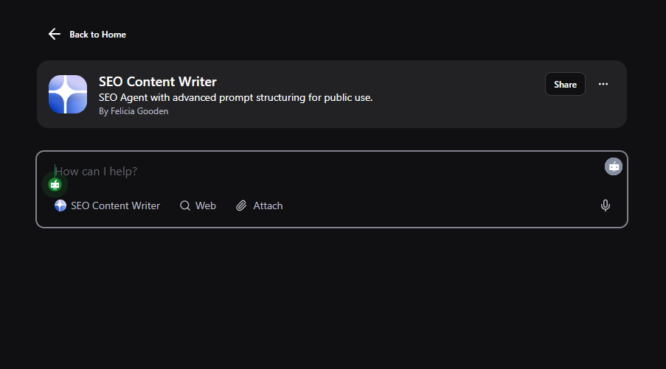This screenshot has width=666, height=369.
Task: Activate the microphone voice input
Action: (x=606, y=205)
